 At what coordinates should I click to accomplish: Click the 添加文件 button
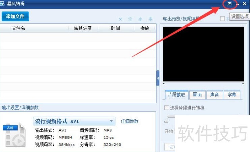[15, 16]
